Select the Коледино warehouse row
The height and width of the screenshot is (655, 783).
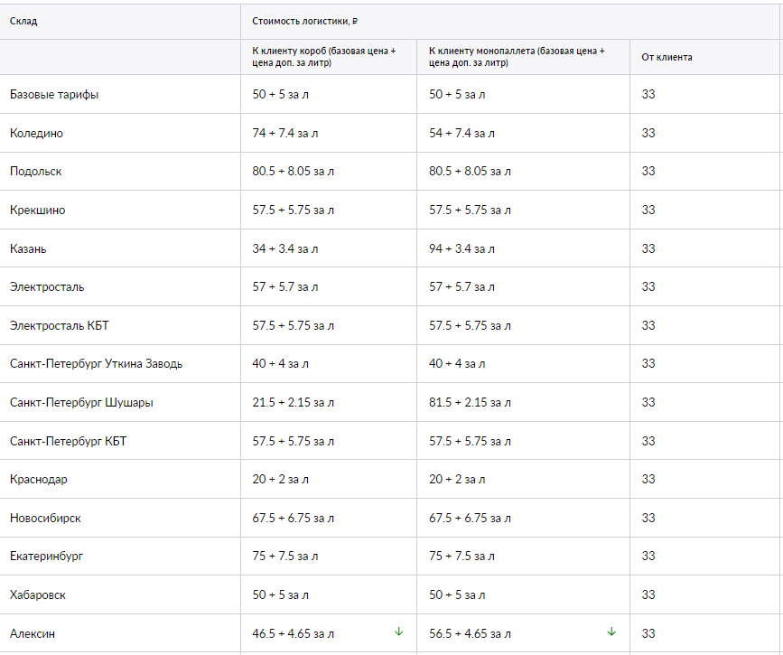(x=392, y=133)
